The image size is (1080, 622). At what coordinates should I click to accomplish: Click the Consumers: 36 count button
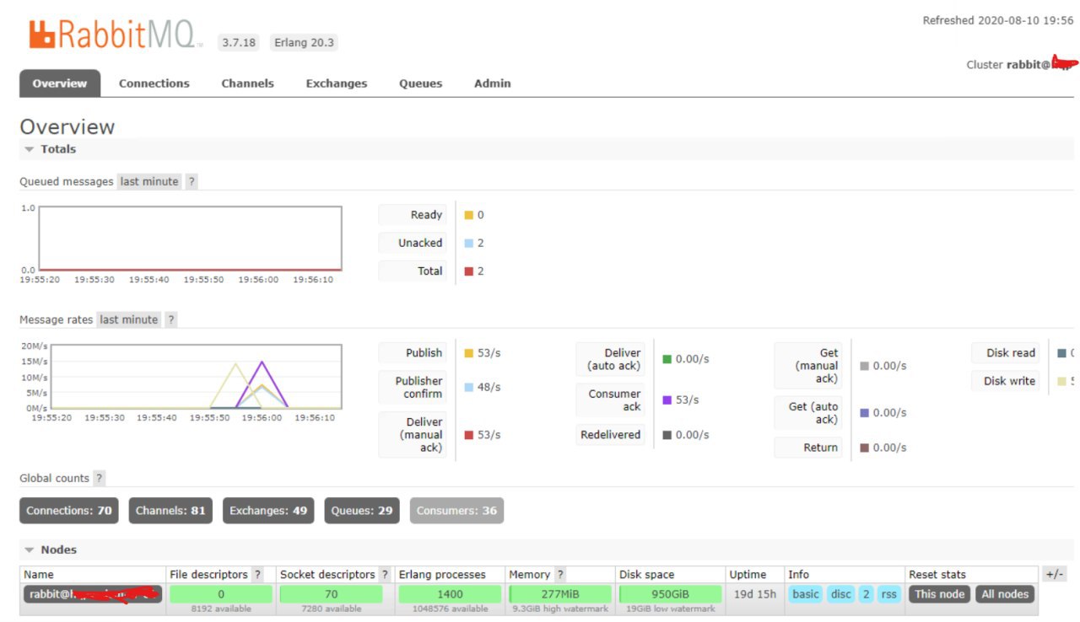(x=456, y=511)
